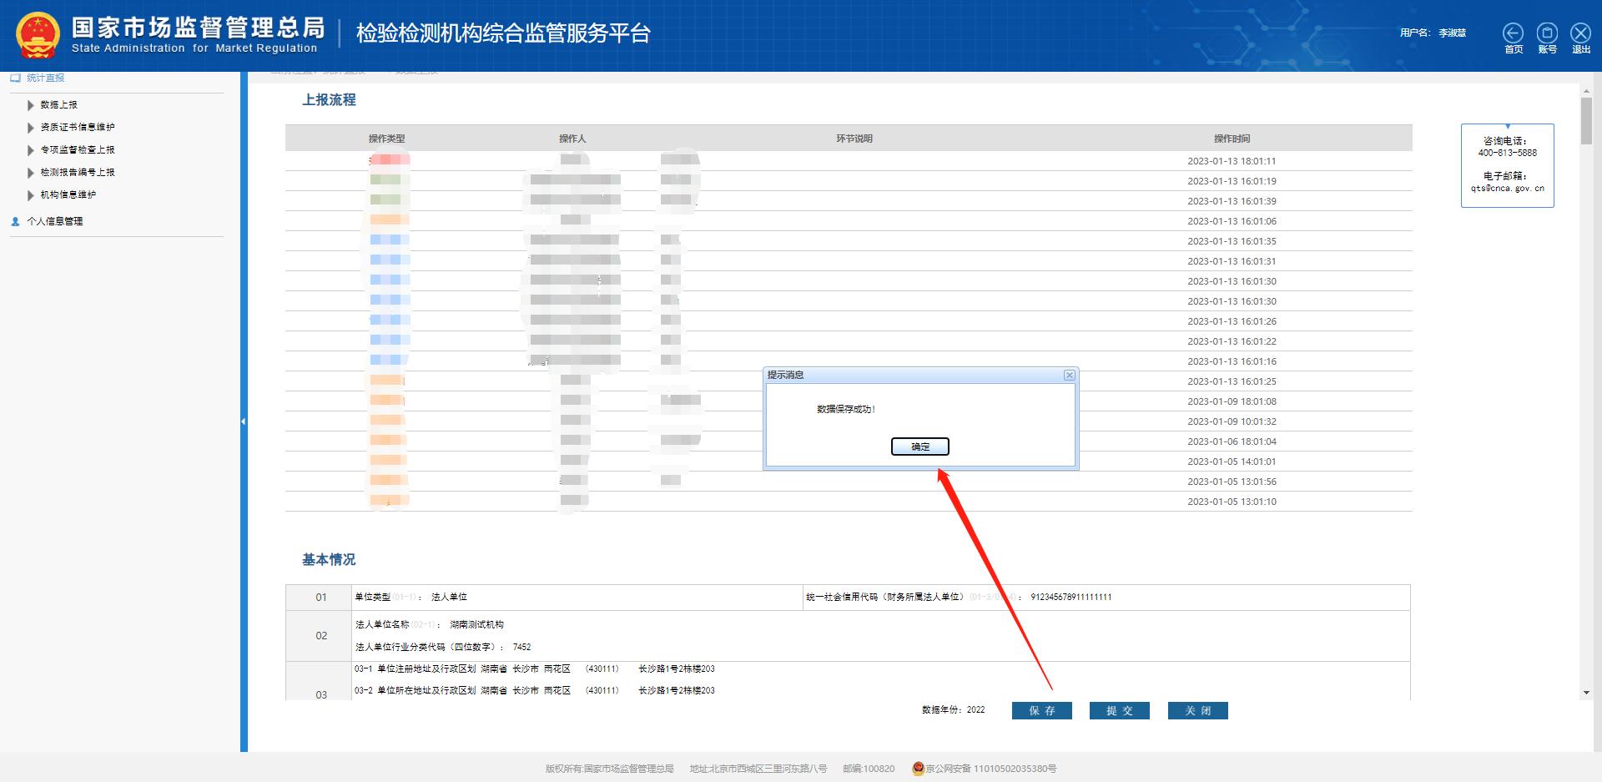
Task: Expand the 资质证书信息维护 tree node
Action: point(31,128)
